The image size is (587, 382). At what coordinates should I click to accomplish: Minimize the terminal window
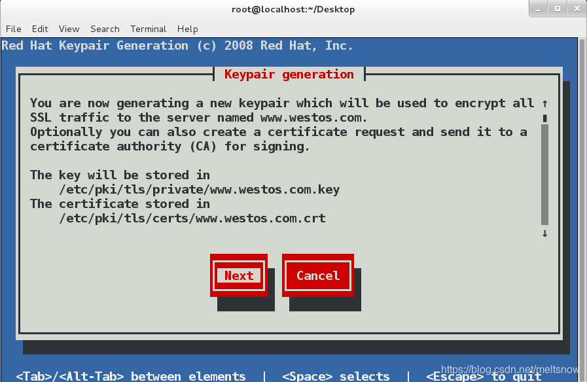coord(538,9)
